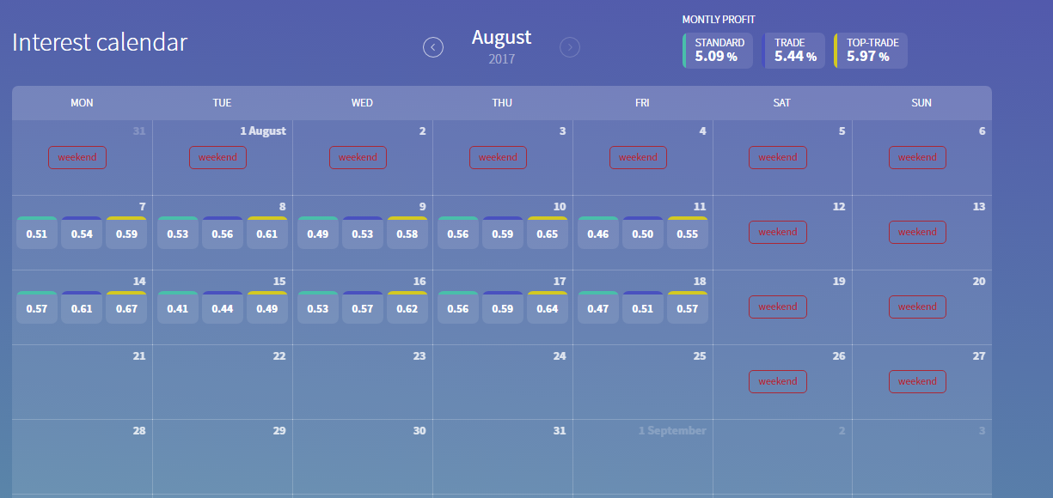
Task: Click 0.53 trade rate on August 9
Action: click(362, 234)
